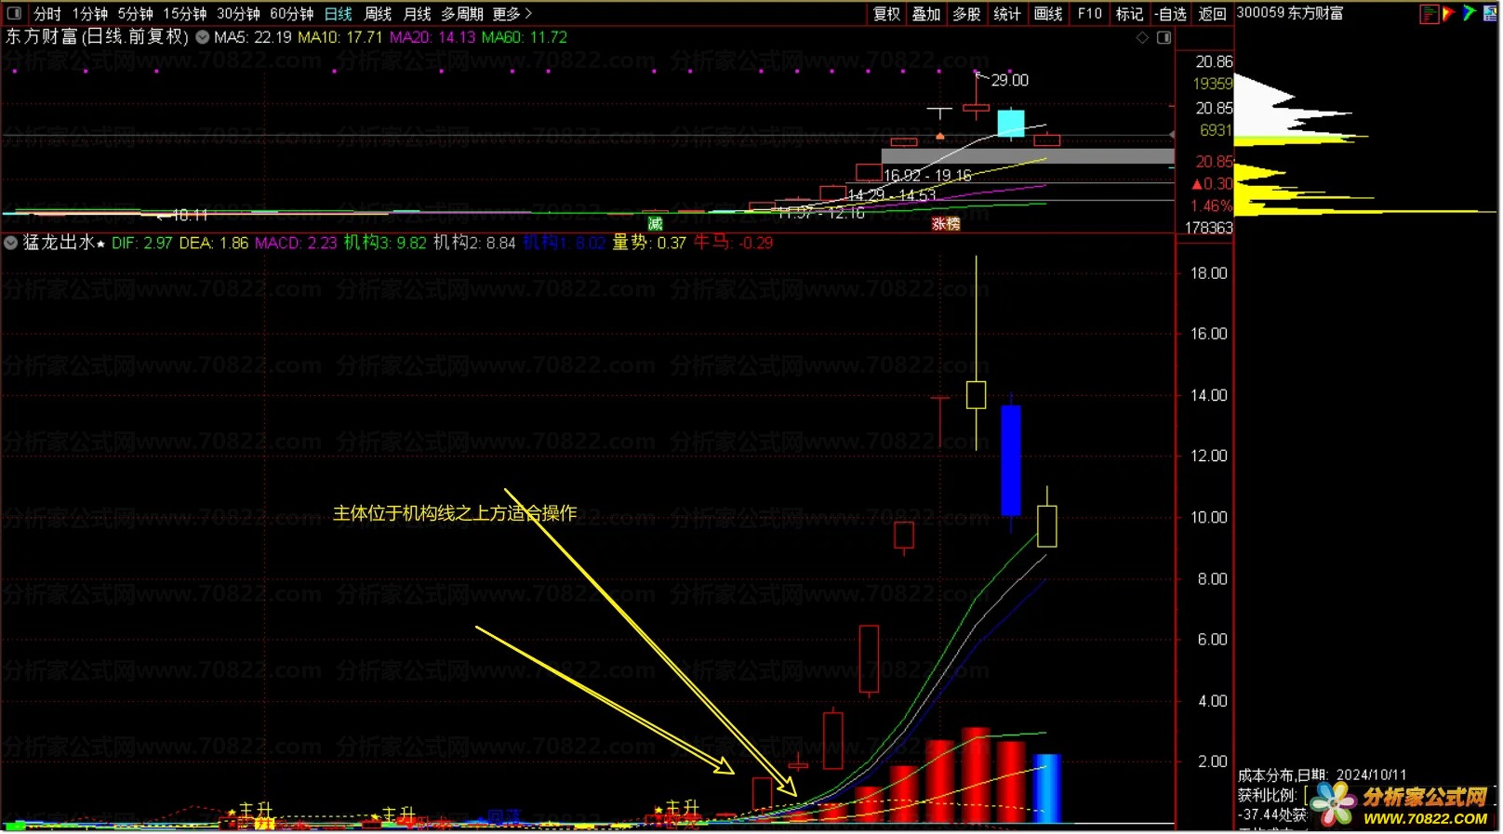Open the 多股 multi-stock view
The image size is (1503, 834).
[x=967, y=14]
